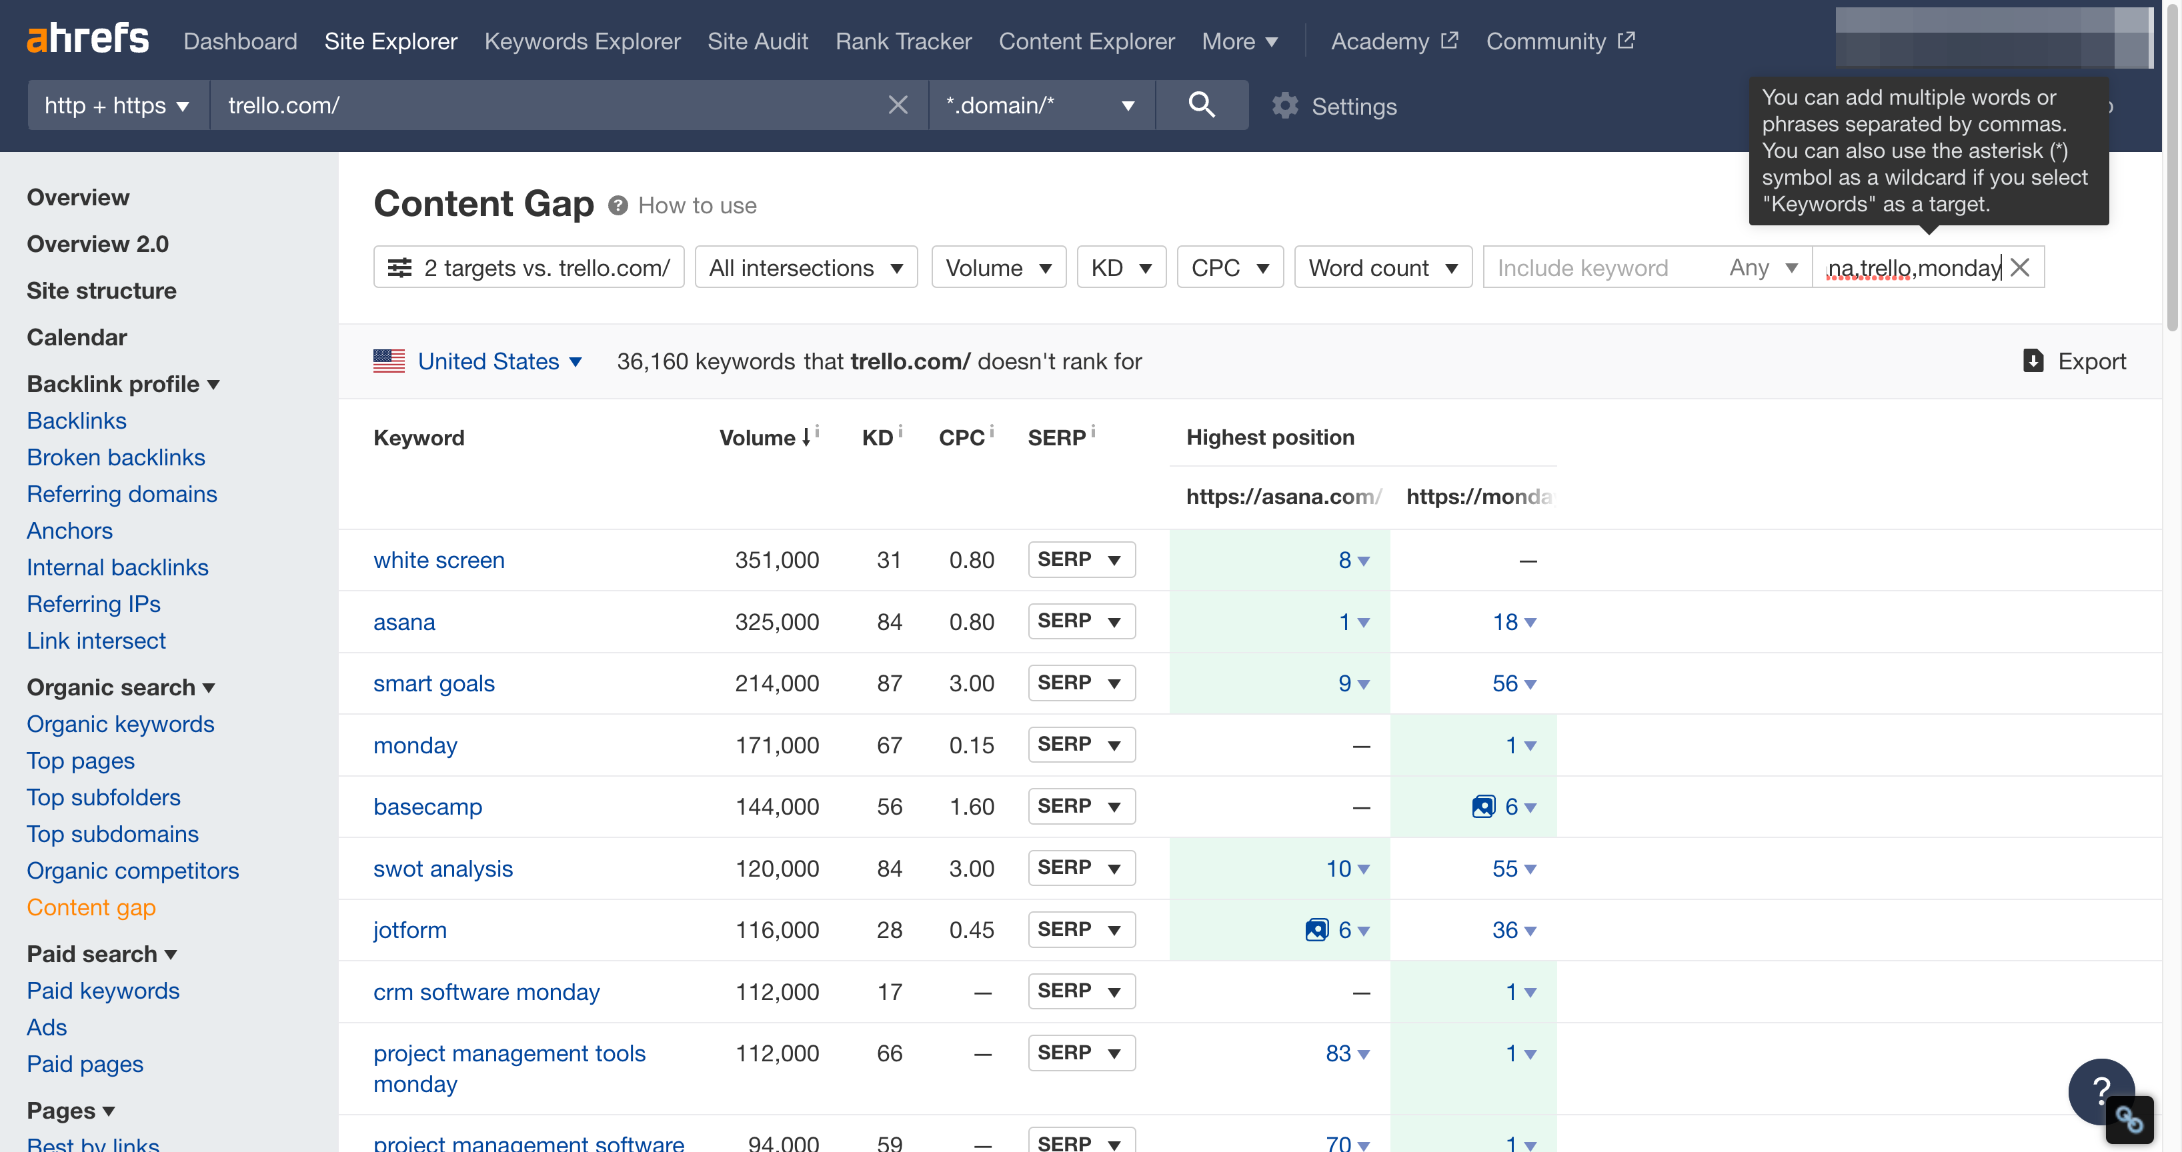Image resolution: width=2182 pixels, height=1152 pixels.
Task: Click the SERP feature icon in jotform row
Action: (x=1316, y=930)
